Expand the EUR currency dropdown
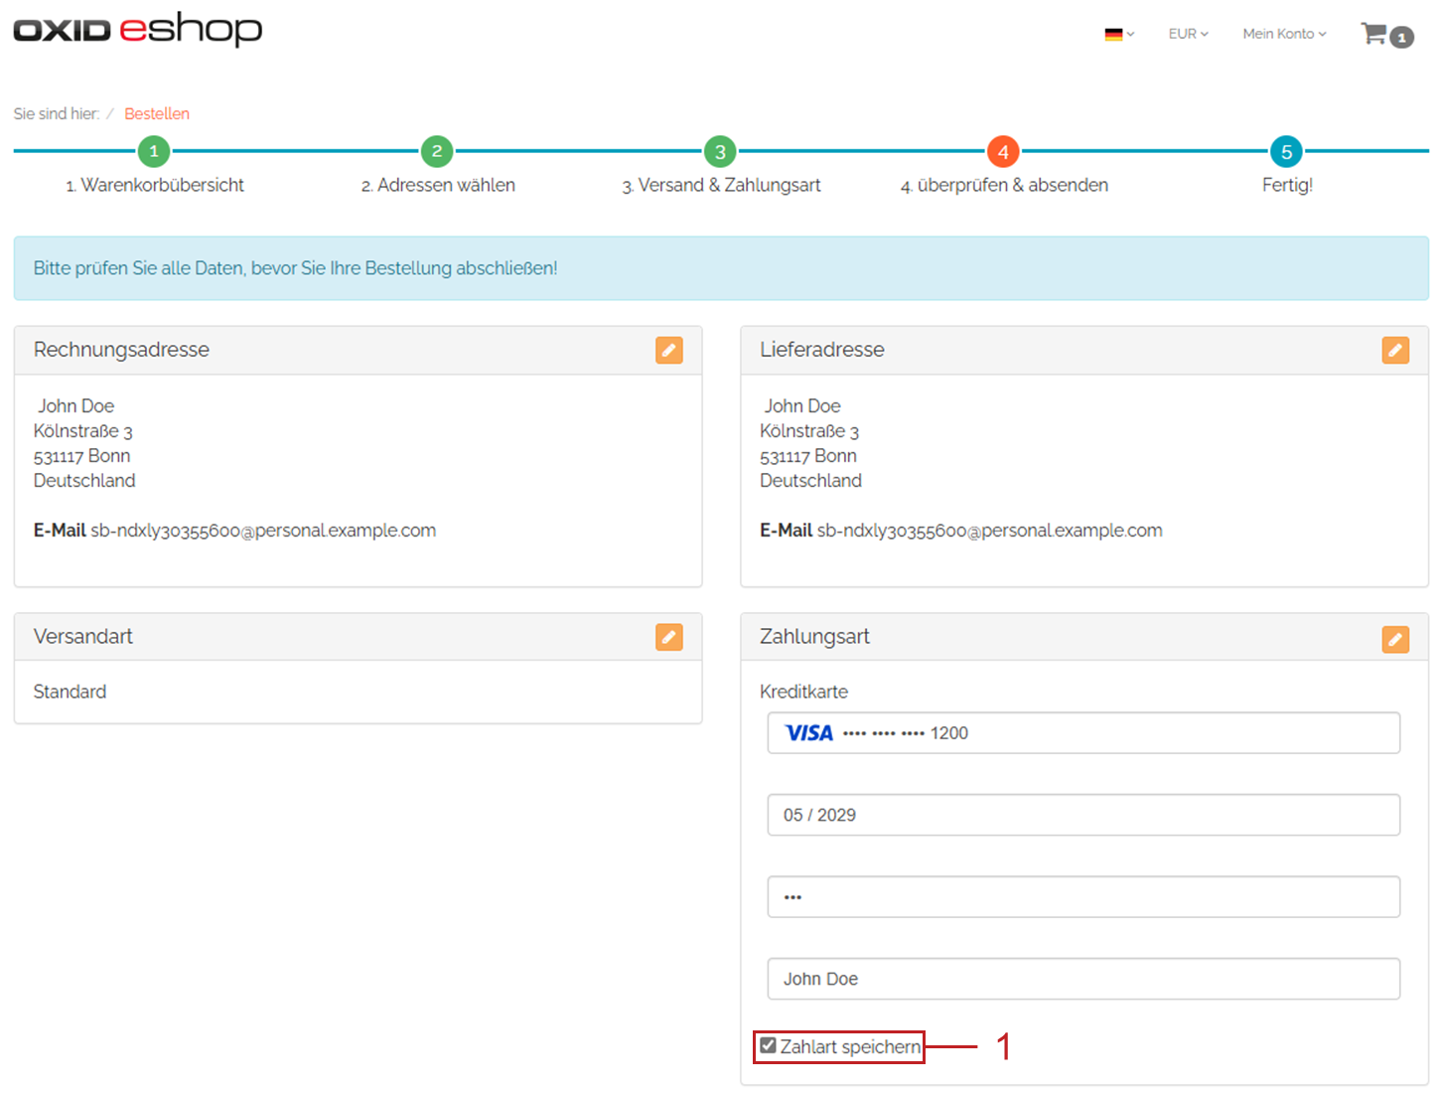 1188,34
